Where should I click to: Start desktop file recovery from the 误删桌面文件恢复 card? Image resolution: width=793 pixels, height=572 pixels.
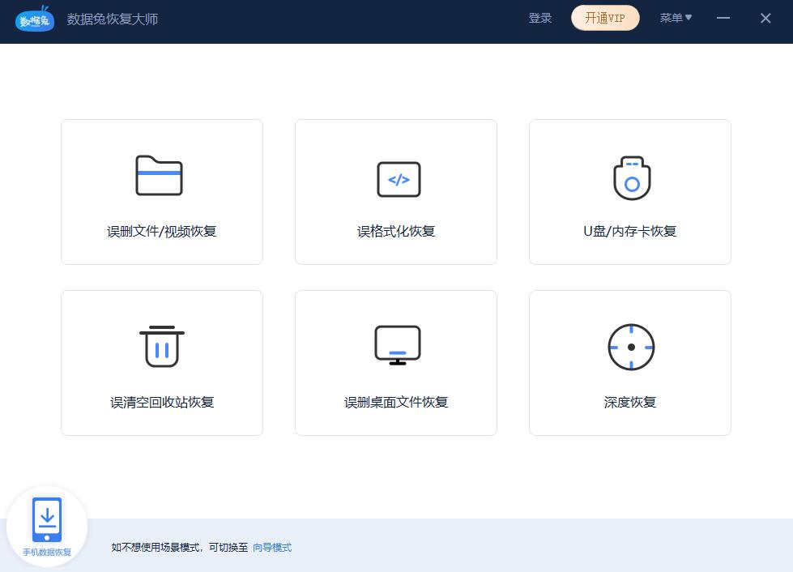(395, 362)
